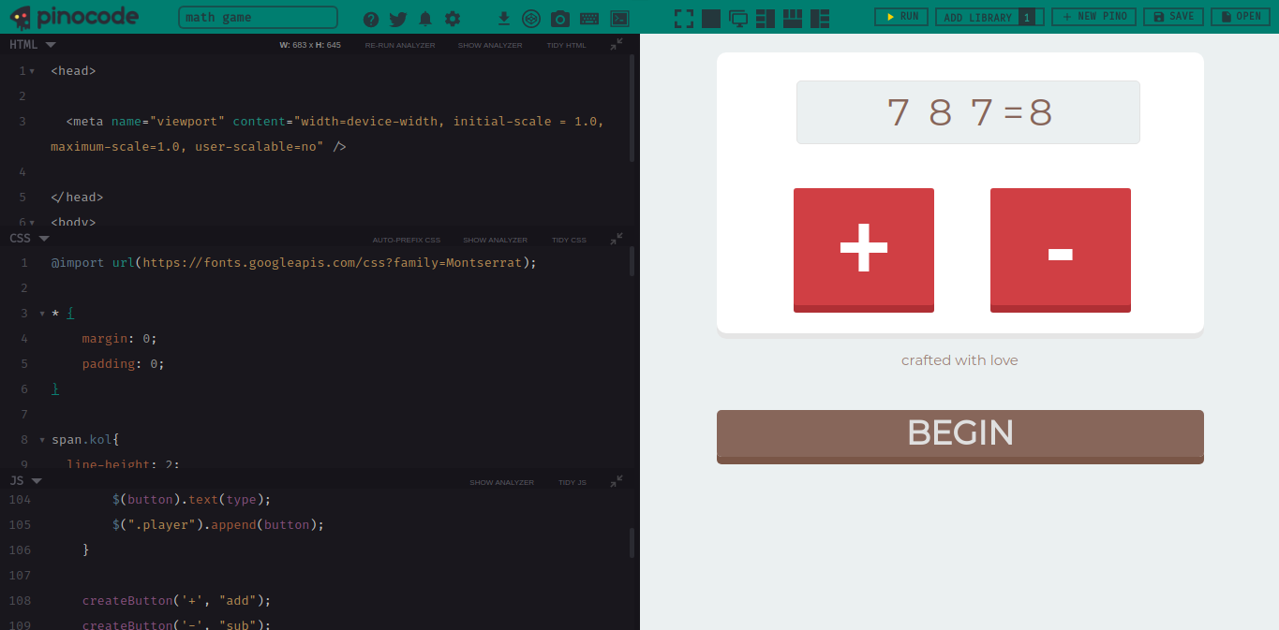This screenshot has width=1279, height=630.
Task: Open the keyboard shortcuts panel
Action: [588, 18]
